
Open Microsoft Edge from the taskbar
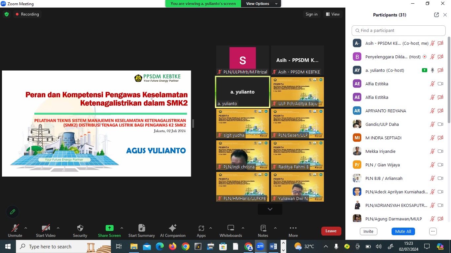[160, 246]
